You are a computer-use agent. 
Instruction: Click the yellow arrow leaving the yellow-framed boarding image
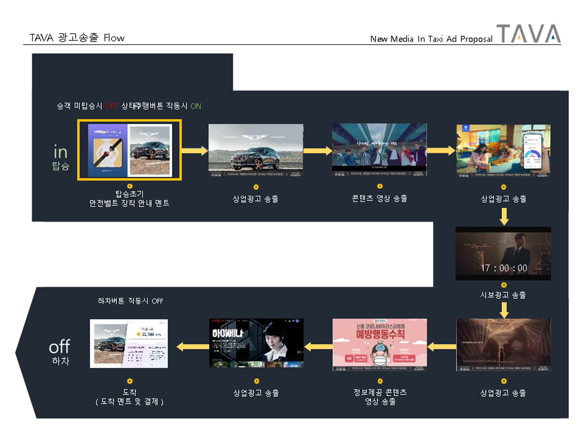pyautogui.click(x=195, y=150)
